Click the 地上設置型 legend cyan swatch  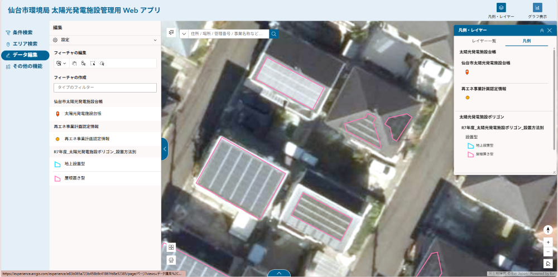click(470, 145)
